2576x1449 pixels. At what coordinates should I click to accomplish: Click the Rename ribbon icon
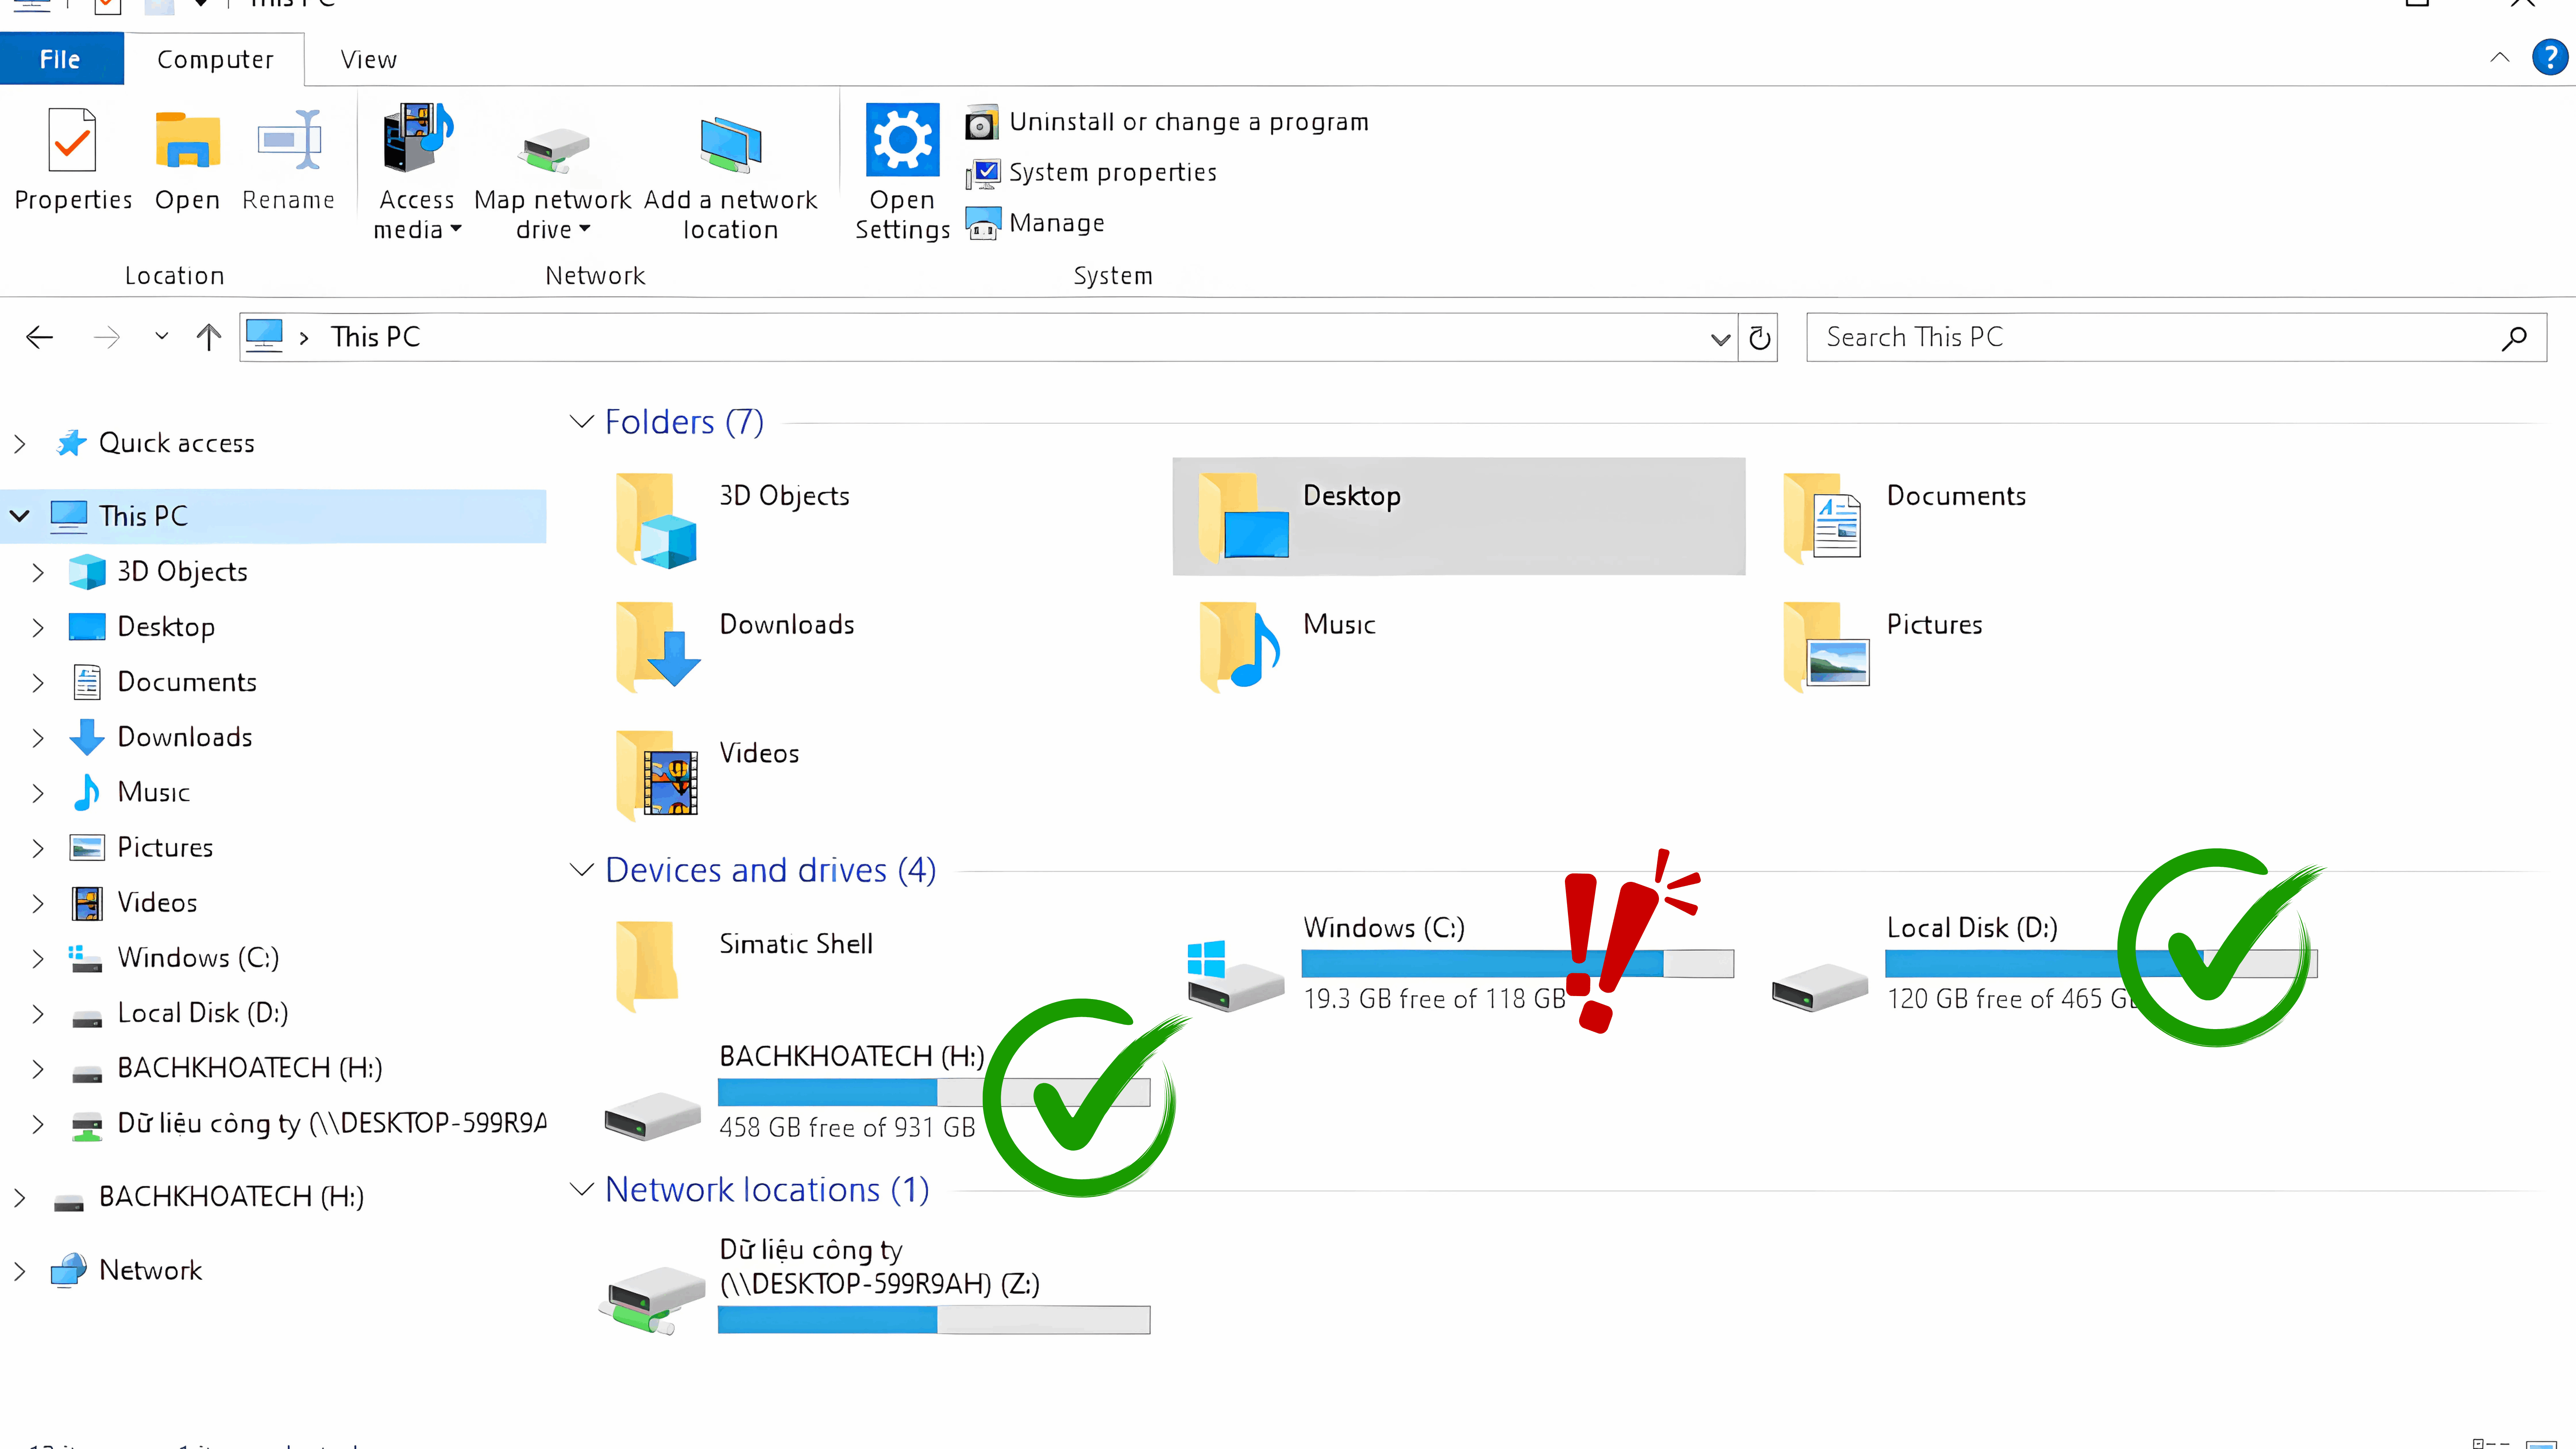coord(289,141)
